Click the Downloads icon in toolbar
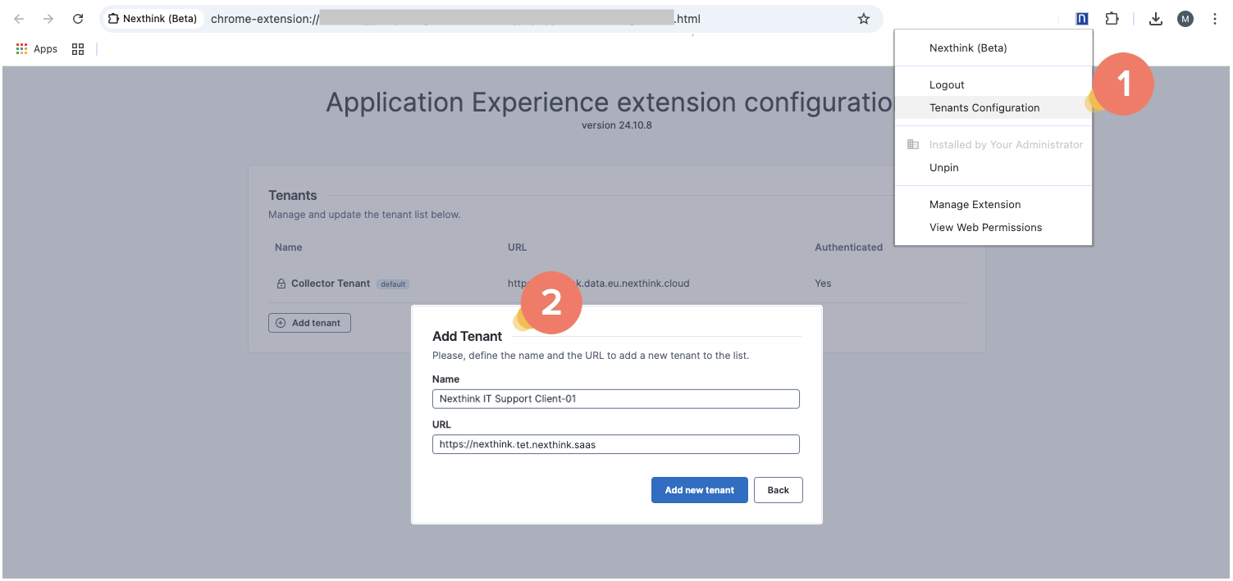This screenshot has height=581, width=1233. coord(1156,19)
